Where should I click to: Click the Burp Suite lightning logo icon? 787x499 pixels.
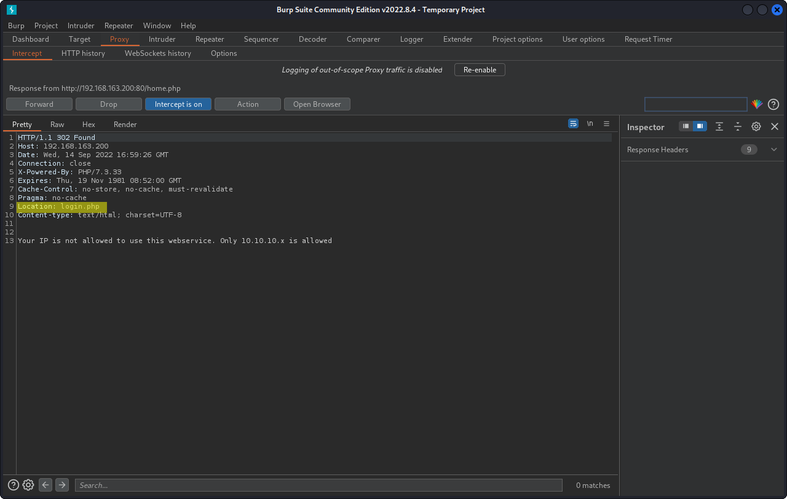[x=12, y=10]
